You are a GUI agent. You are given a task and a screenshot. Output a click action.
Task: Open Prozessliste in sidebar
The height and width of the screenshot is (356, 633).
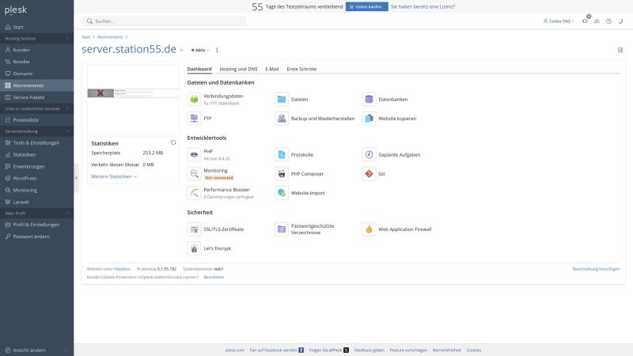tap(36, 120)
